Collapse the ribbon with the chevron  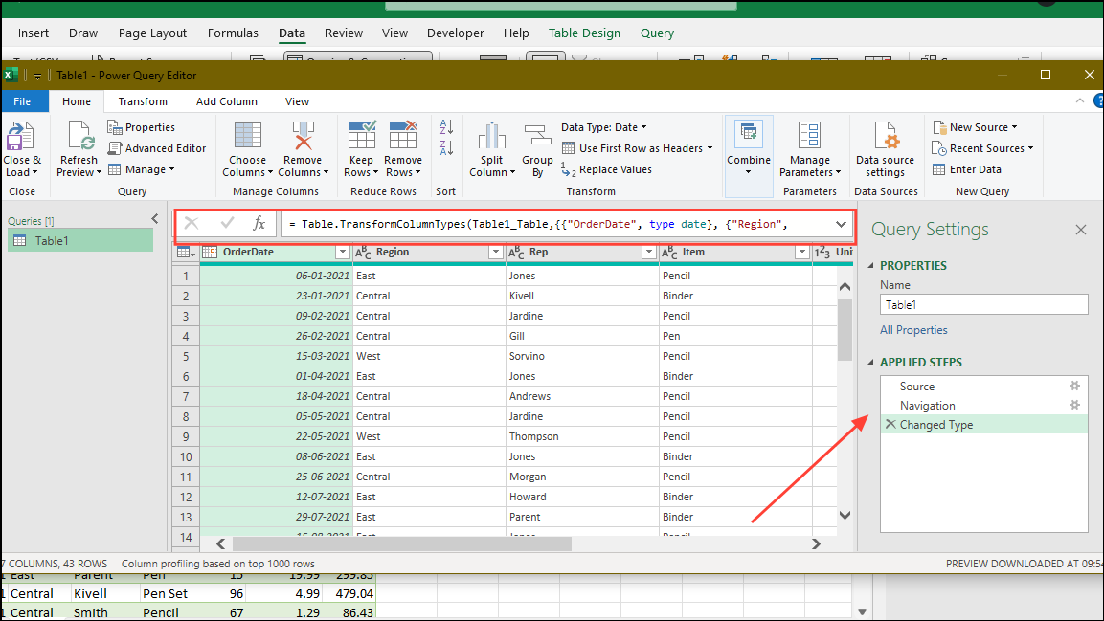[1079, 100]
